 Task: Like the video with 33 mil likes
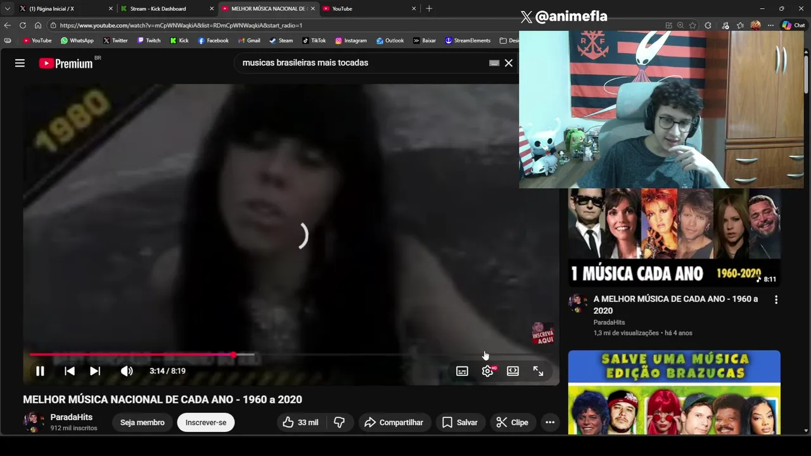pos(301,422)
